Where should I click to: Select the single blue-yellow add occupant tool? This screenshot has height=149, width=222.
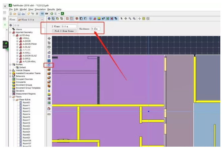point(49,90)
